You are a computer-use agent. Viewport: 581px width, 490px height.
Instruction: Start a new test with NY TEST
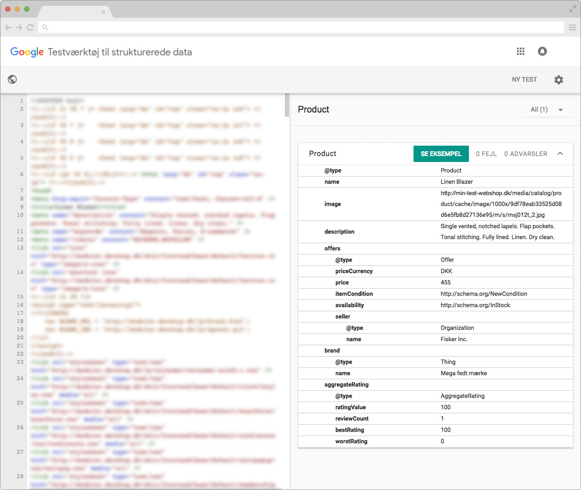524,79
